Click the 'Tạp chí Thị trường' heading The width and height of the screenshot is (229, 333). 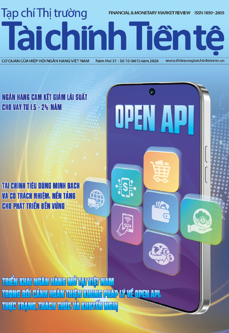click(x=44, y=13)
